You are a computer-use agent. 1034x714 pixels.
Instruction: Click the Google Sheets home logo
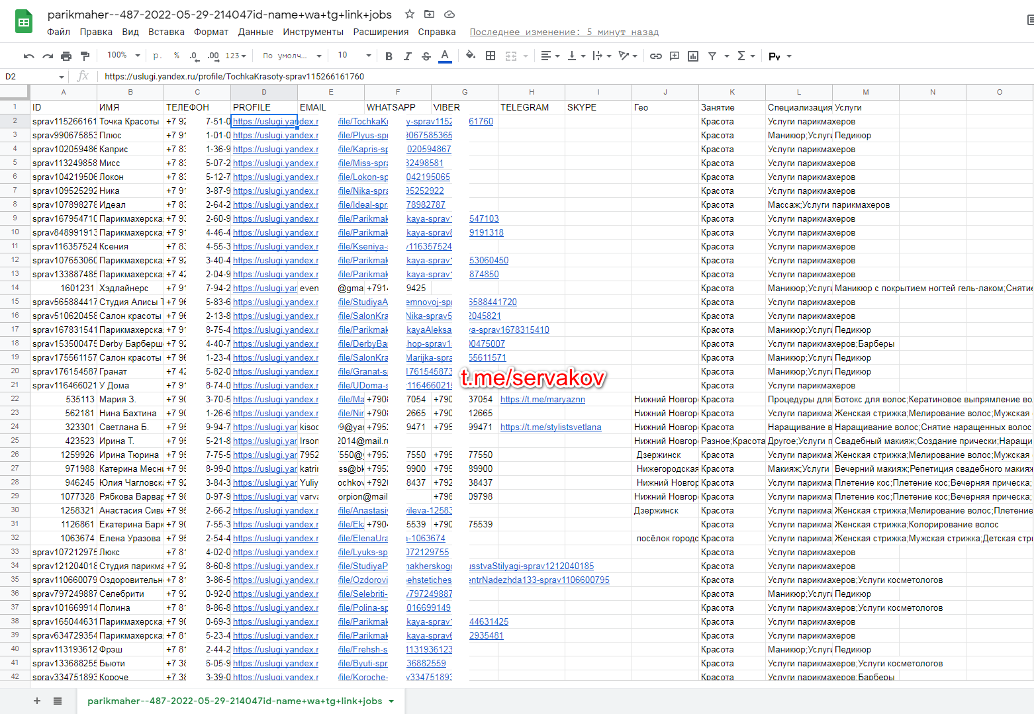(24, 22)
